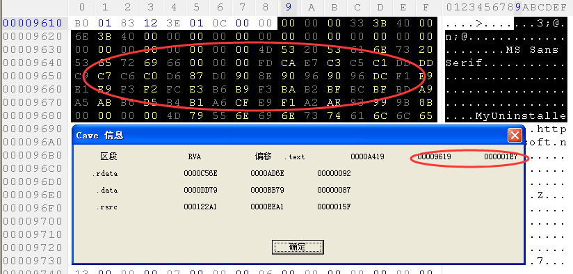The width and height of the screenshot is (573, 274).
Task: Click column header 0 in the hex pane
Action: pyautogui.click(x=82, y=7)
